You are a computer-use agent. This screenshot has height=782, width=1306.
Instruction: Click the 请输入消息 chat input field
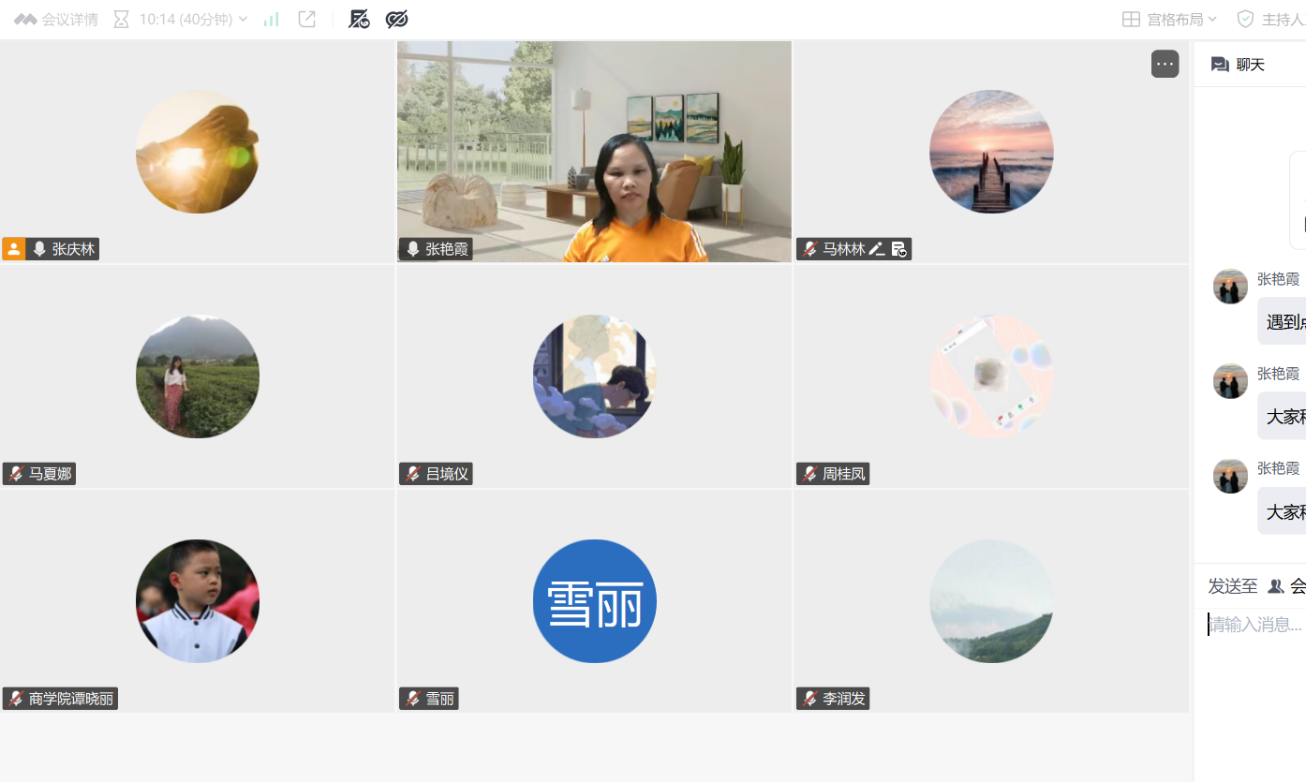(x=1256, y=625)
